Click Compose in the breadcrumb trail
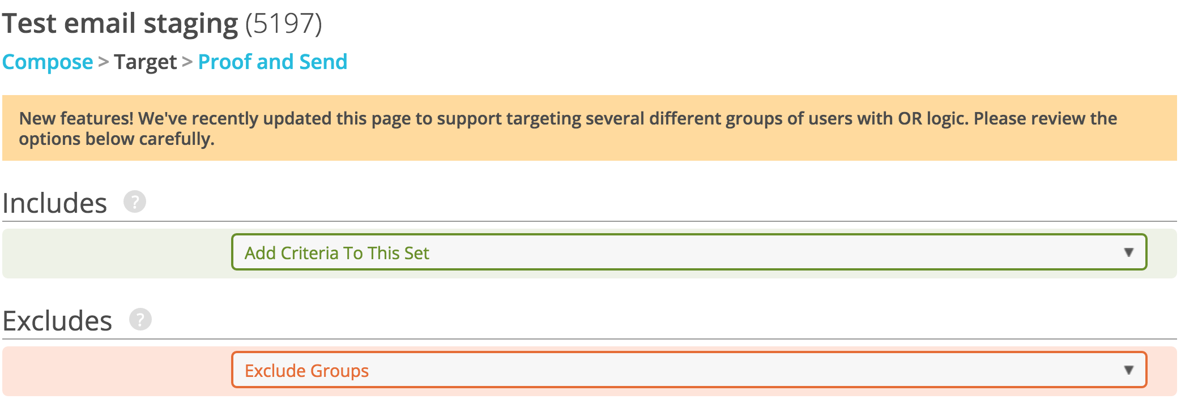 coord(48,62)
